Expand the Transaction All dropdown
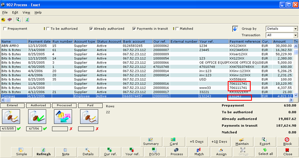 [281, 35]
